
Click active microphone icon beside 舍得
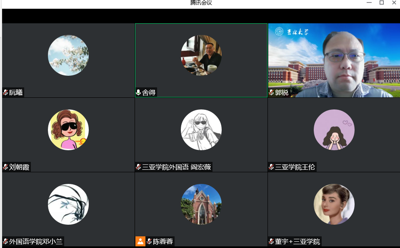138,92
